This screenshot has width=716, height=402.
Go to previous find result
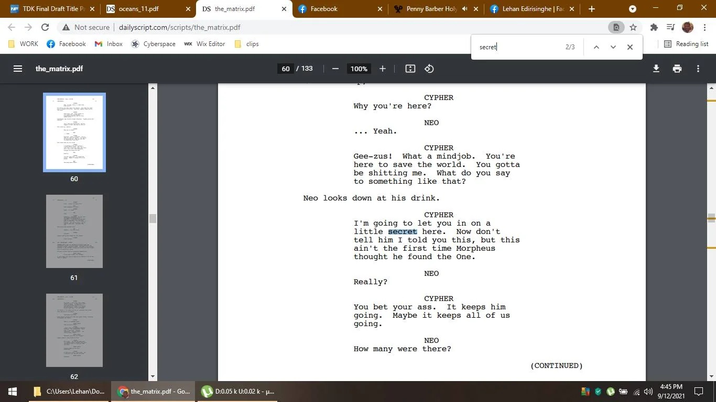[596, 47]
